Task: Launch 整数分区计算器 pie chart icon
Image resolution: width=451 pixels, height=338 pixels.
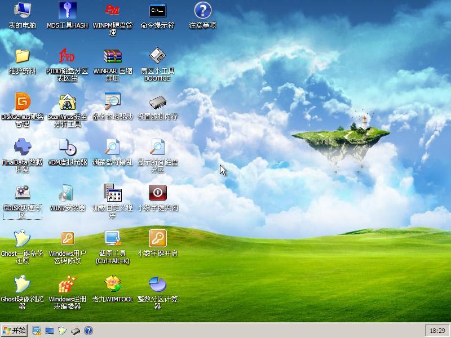Action: click(x=158, y=283)
